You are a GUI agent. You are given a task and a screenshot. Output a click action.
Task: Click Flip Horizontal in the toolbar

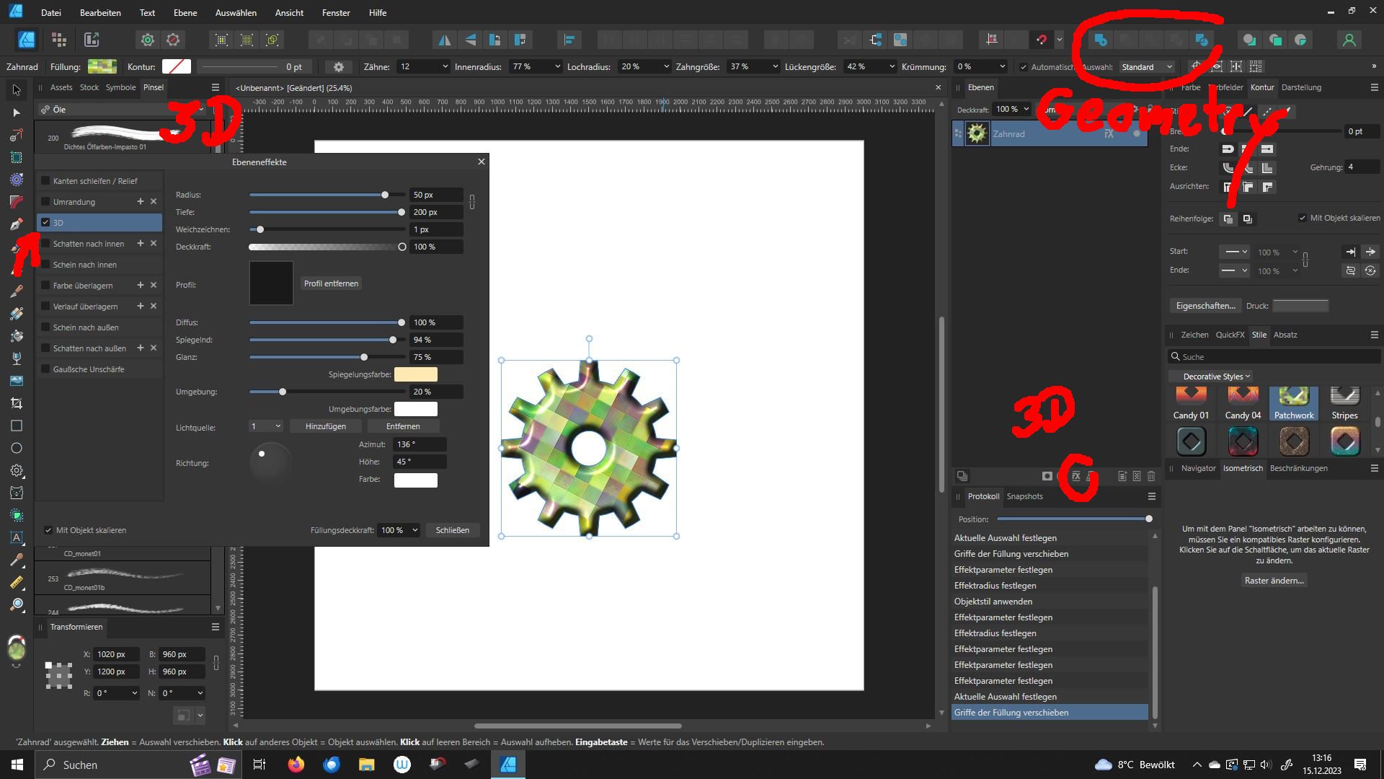445,40
